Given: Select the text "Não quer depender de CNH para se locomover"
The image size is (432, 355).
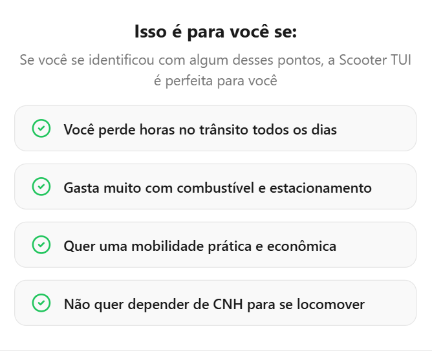Looking at the screenshot, I should click(x=214, y=304).
